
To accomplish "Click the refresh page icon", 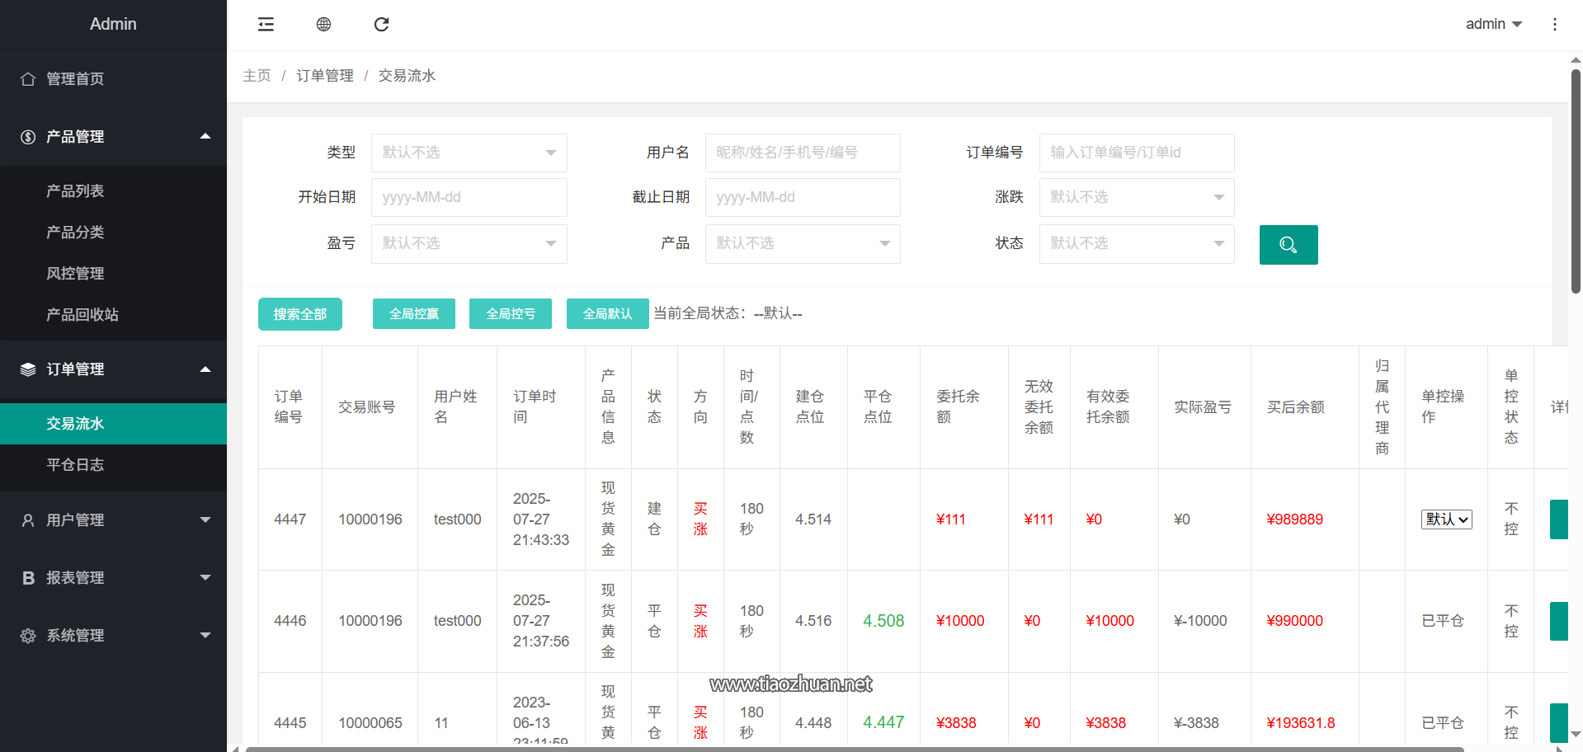I will pos(381,25).
